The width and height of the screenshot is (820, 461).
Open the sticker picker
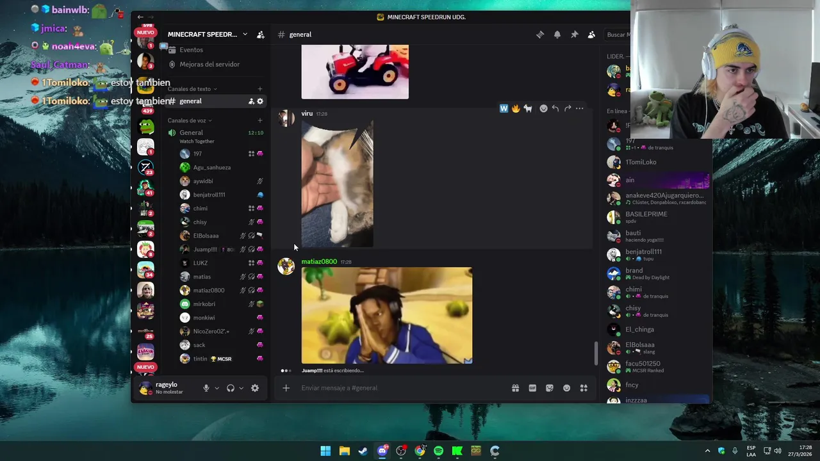[549, 388]
